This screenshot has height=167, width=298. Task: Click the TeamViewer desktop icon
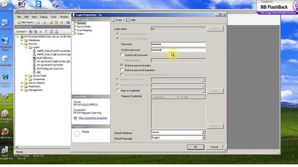click(x=38, y=4)
